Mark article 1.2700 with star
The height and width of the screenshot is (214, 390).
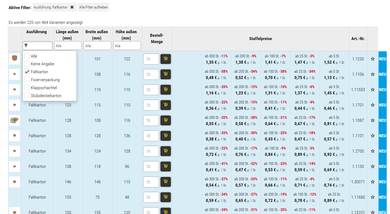pos(372,151)
